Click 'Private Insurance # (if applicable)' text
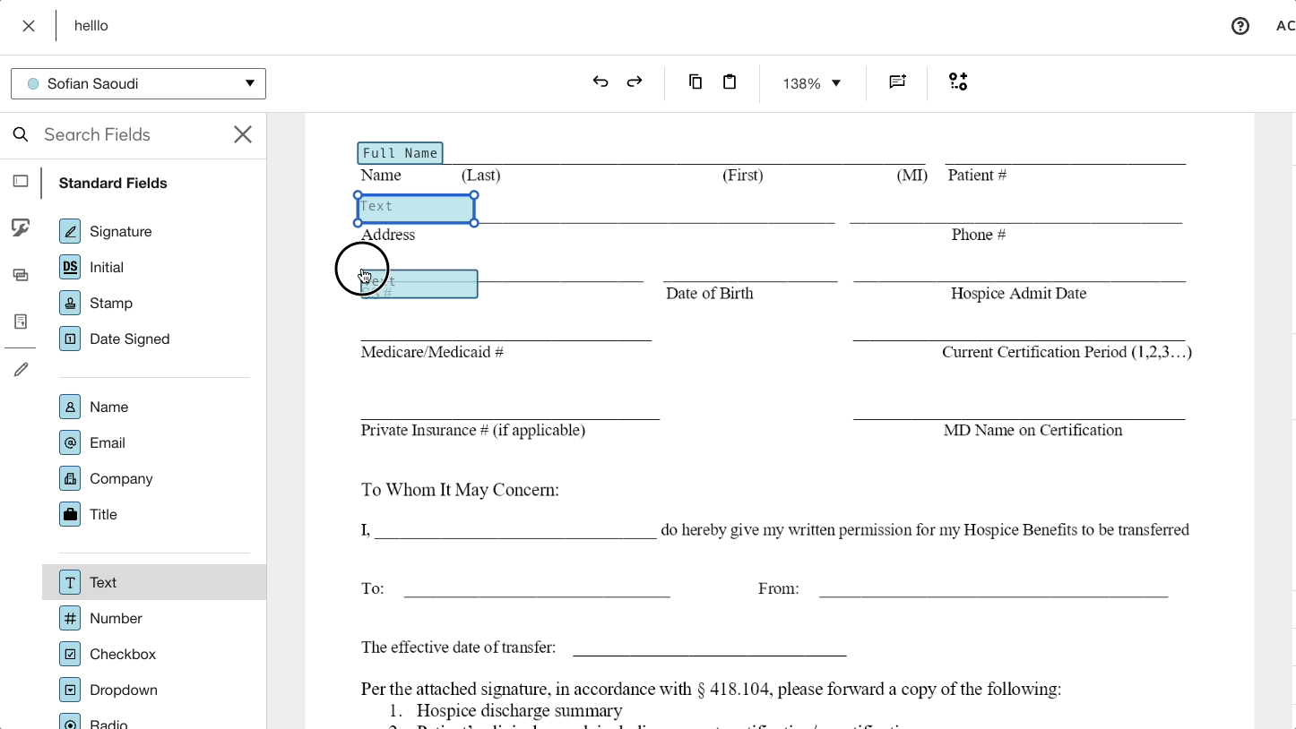 pos(473,430)
